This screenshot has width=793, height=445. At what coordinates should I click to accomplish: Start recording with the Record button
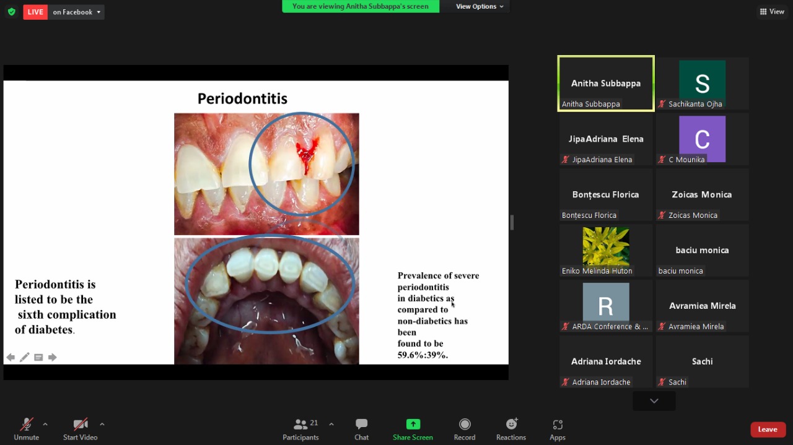pyautogui.click(x=465, y=429)
